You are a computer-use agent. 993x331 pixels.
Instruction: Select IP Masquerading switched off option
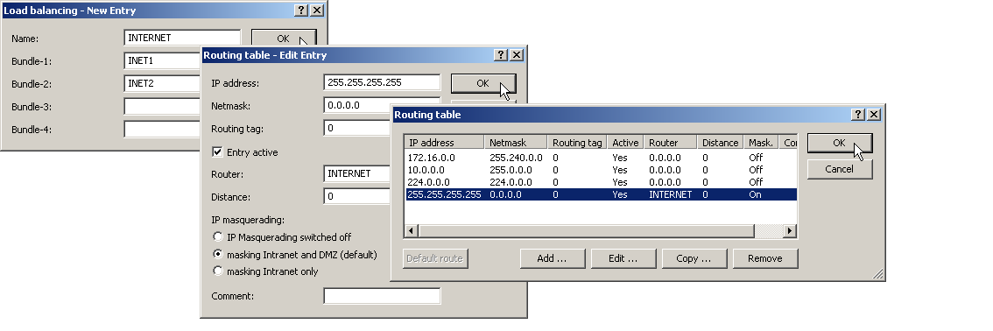pos(218,236)
